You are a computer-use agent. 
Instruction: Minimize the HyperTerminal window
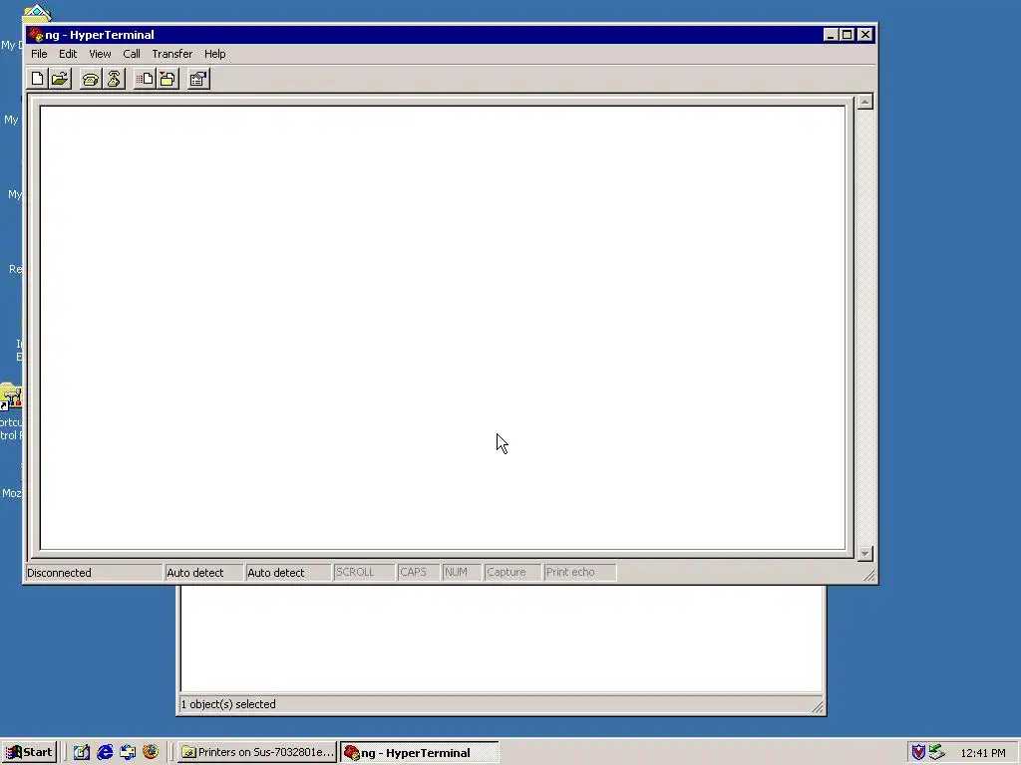(830, 35)
